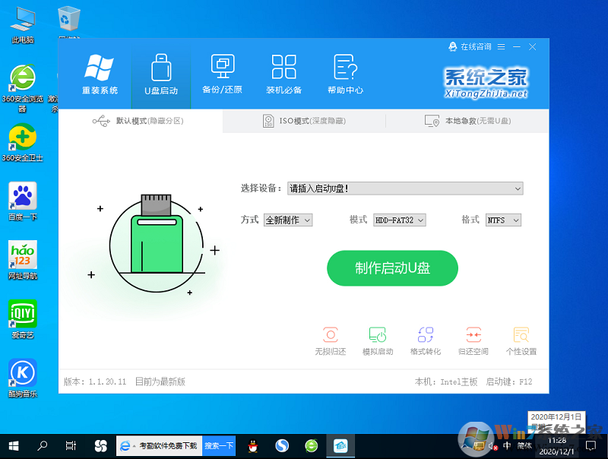This screenshot has height=459, width=608.
Task: Open the 装机必备 (Essential Software) section
Action: (283, 74)
